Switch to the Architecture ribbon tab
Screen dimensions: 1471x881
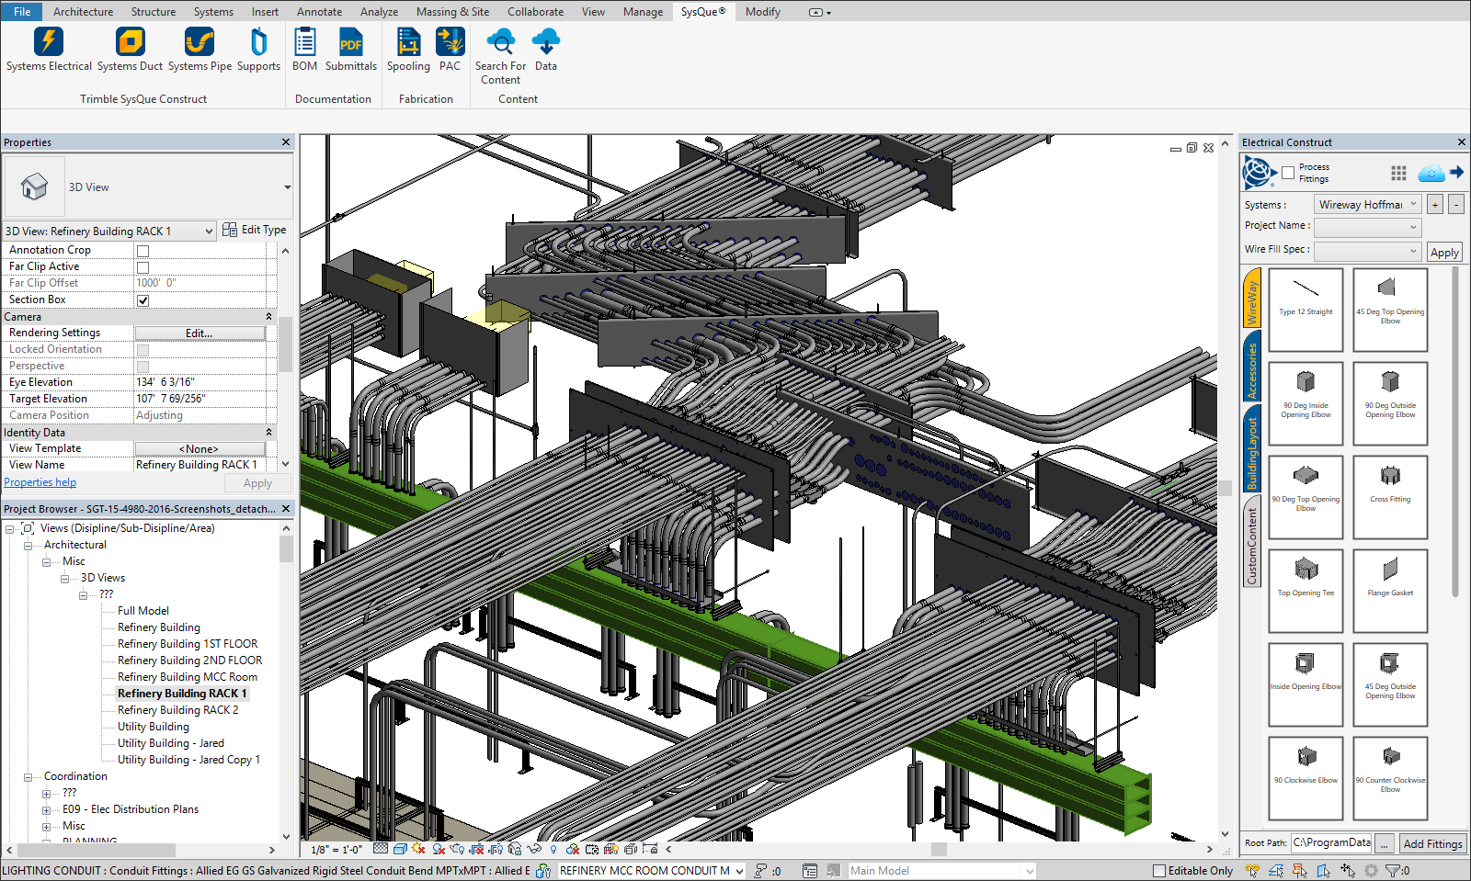(x=83, y=11)
